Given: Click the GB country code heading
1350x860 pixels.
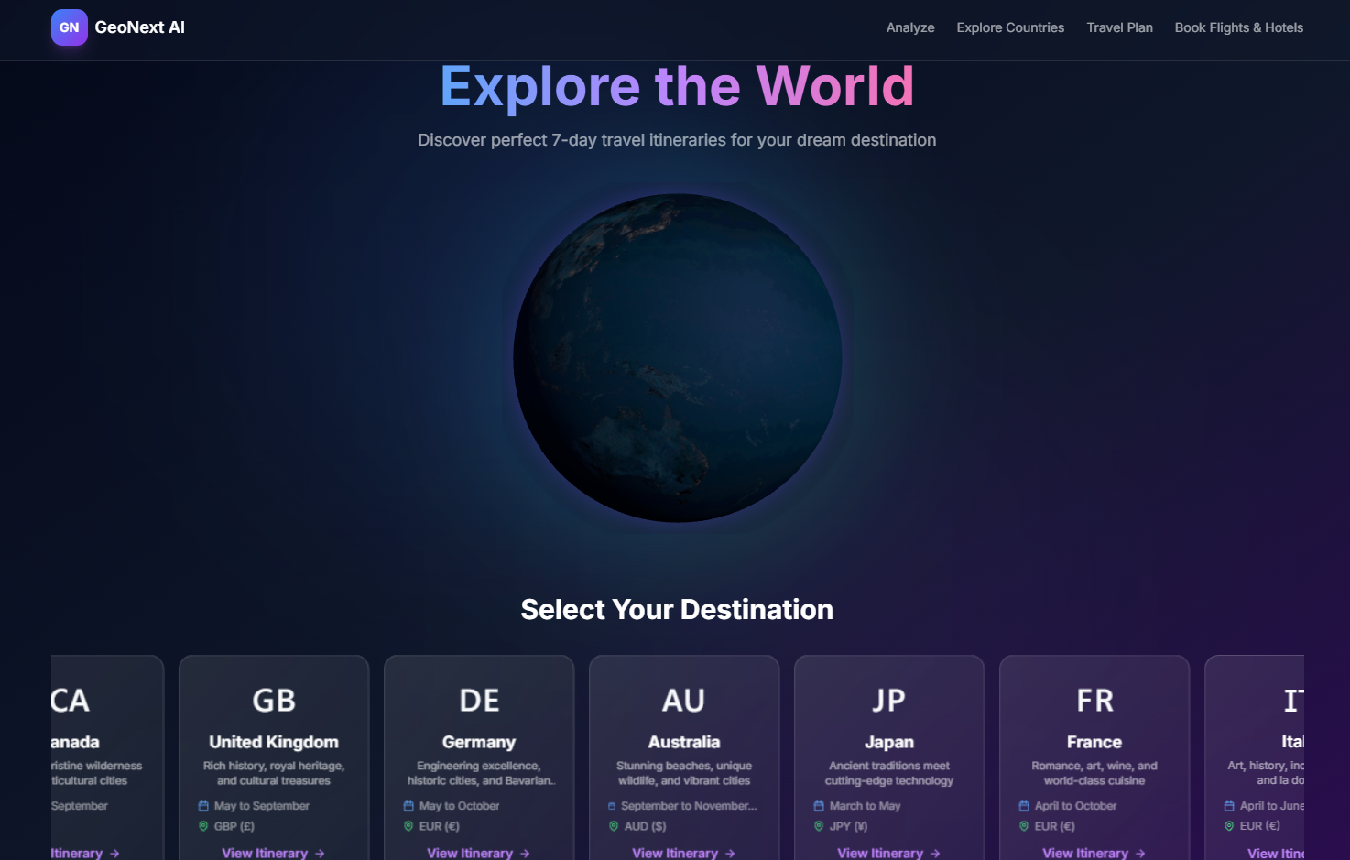Looking at the screenshot, I should pyautogui.click(x=274, y=701).
